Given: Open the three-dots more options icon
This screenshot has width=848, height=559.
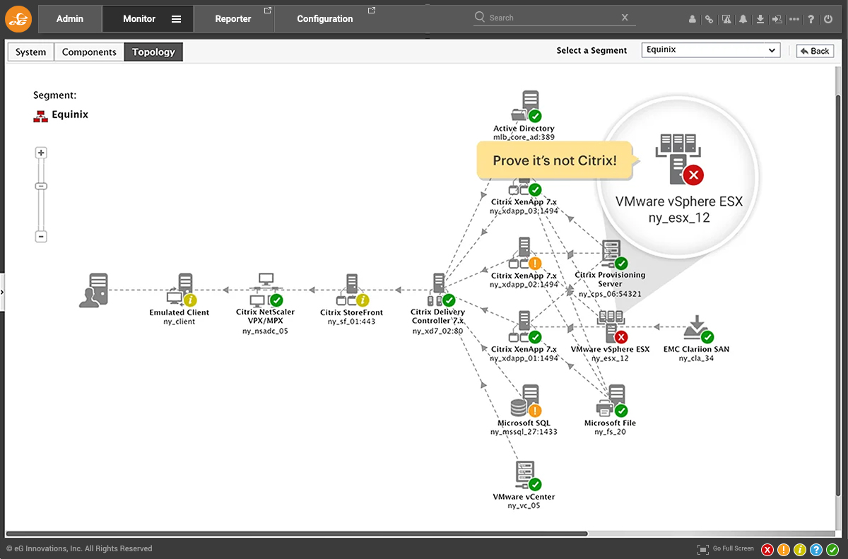Looking at the screenshot, I should click(794, 20).
